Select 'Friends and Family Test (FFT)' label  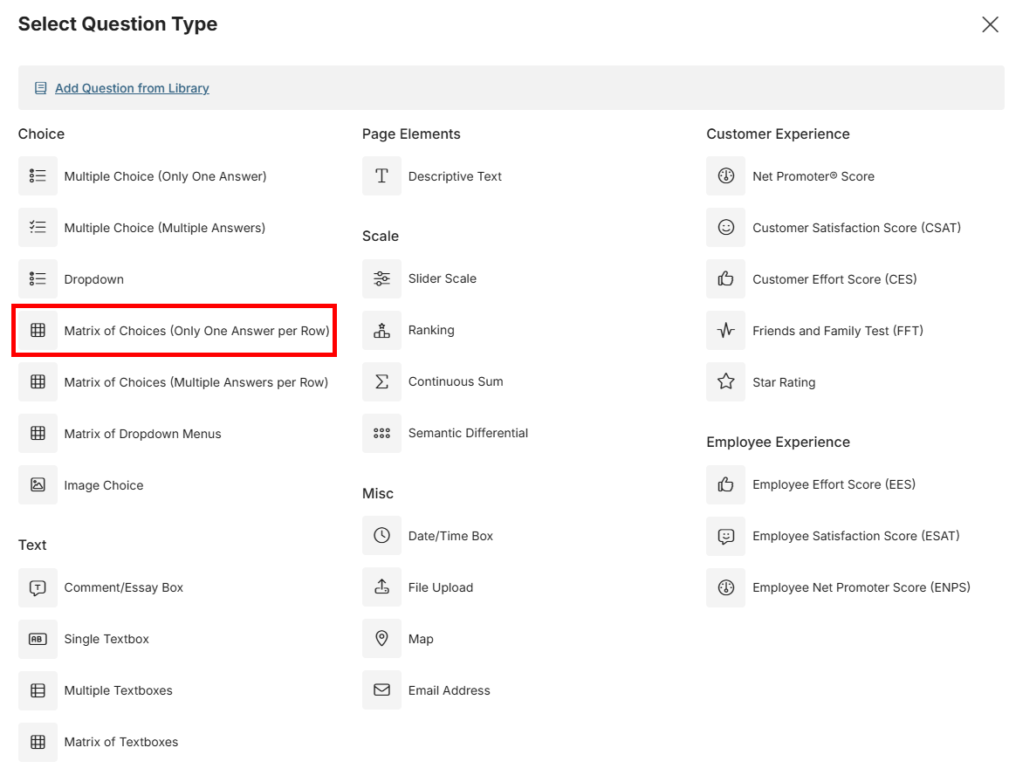[x=838, y=331]
